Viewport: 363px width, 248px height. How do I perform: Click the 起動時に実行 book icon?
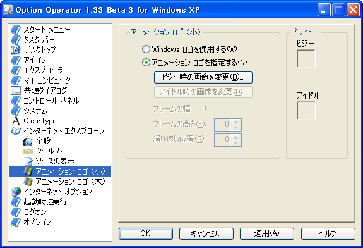16,202
